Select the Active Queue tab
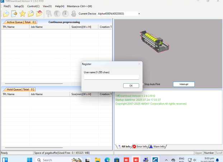This screenshot has height=162, width=223. (x=20, y=22)
